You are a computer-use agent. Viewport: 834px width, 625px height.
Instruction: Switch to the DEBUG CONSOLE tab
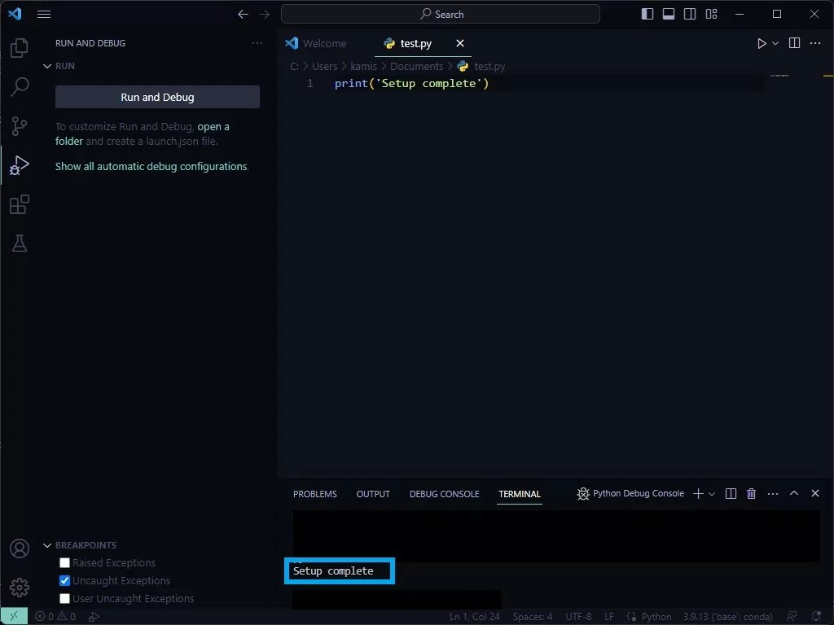(x=444, y=493)
